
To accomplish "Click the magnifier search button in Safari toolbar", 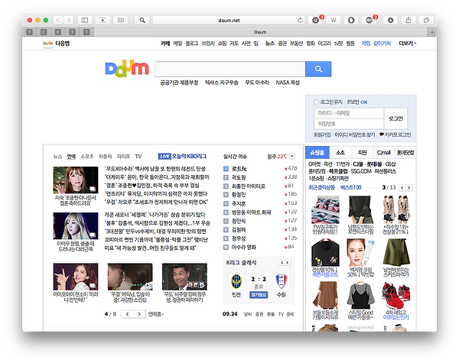I will point(142,20).
